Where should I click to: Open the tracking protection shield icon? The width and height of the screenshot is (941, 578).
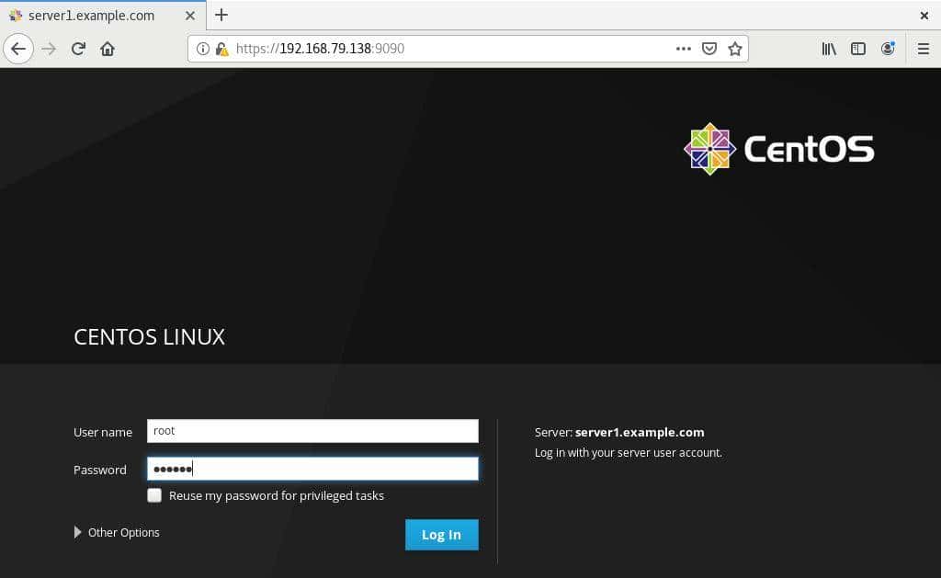pyautogui.click(x=709, y=49)
